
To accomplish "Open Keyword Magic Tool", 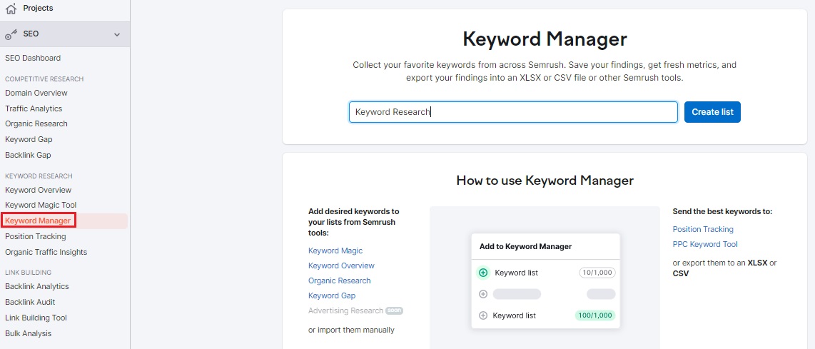I will [41, 205].
